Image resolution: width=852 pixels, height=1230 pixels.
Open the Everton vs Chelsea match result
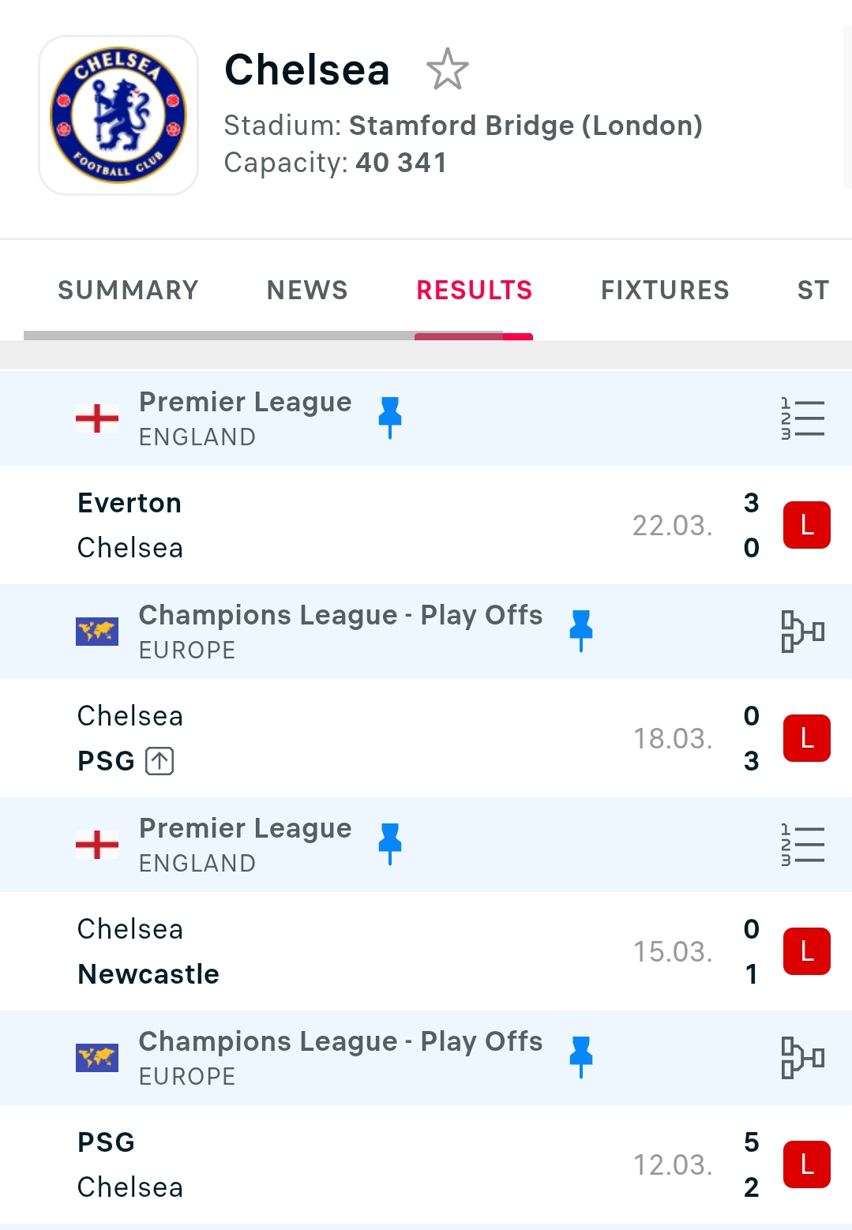[x=395, y=525]
